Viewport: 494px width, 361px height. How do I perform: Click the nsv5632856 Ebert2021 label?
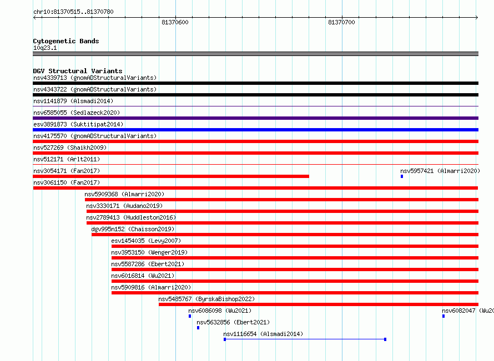(x=233, y=322)
